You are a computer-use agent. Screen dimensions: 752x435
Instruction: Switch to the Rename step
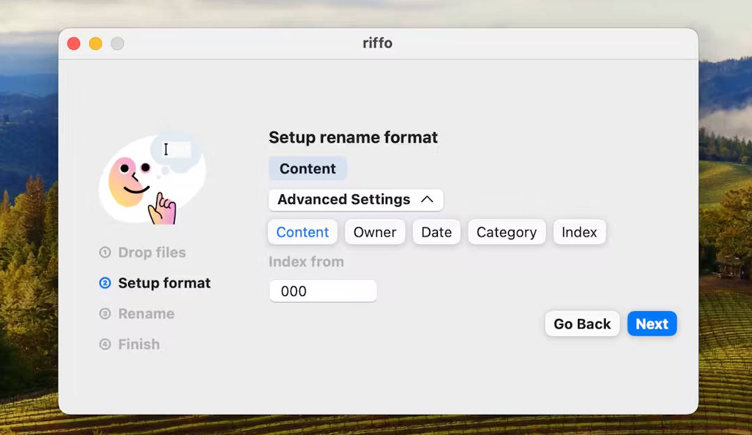(x=146, y=314)
